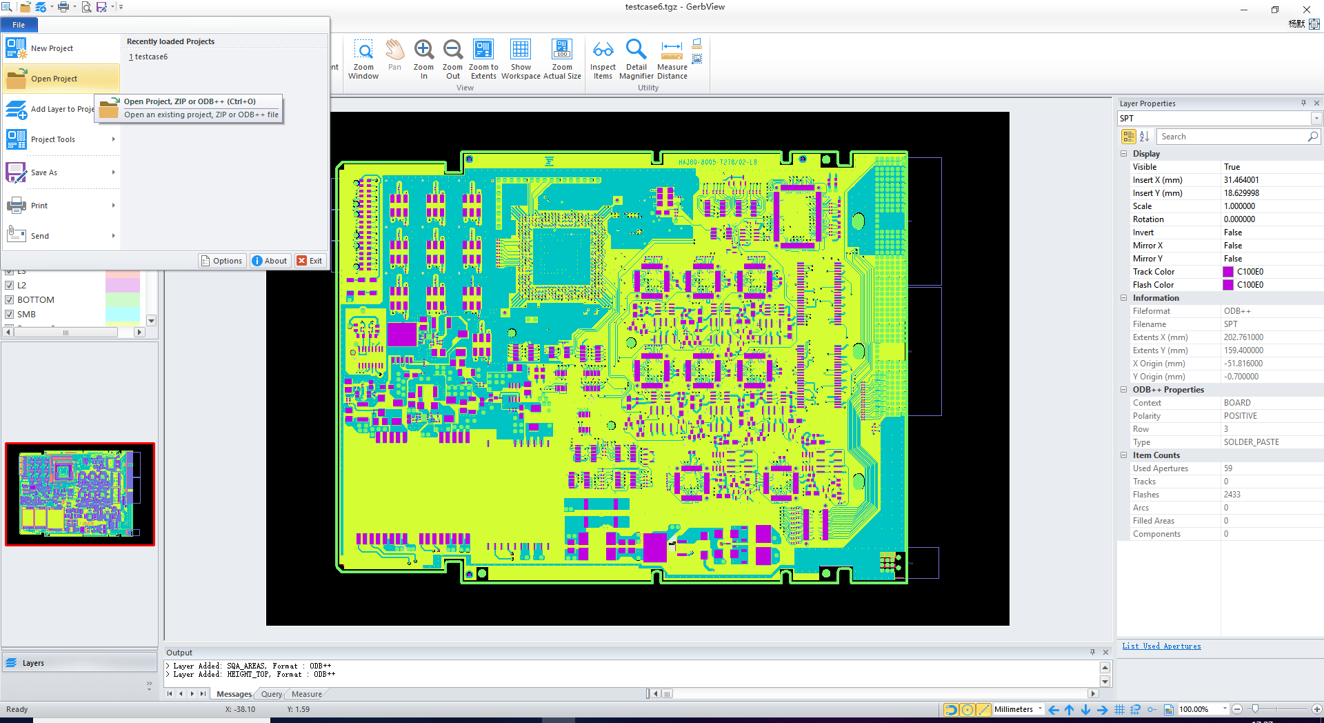Click the Options button
1324x723 pixels.
click(222, 261)
